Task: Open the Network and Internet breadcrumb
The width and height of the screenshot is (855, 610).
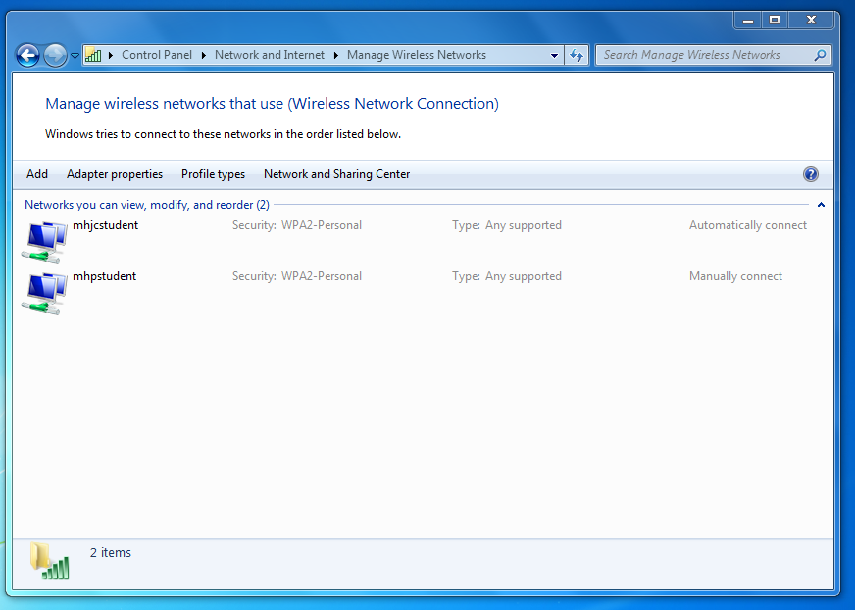Action: [269, 55]
